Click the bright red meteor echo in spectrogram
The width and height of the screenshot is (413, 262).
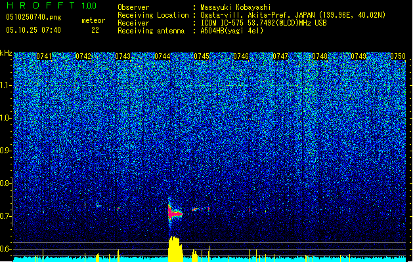tap(174, 214)
